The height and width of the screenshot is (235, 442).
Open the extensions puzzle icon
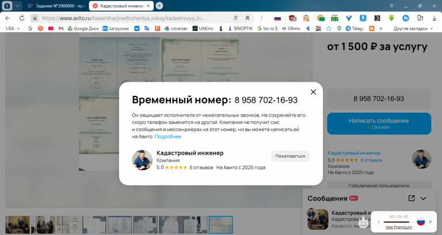click(x=420, y=18)
